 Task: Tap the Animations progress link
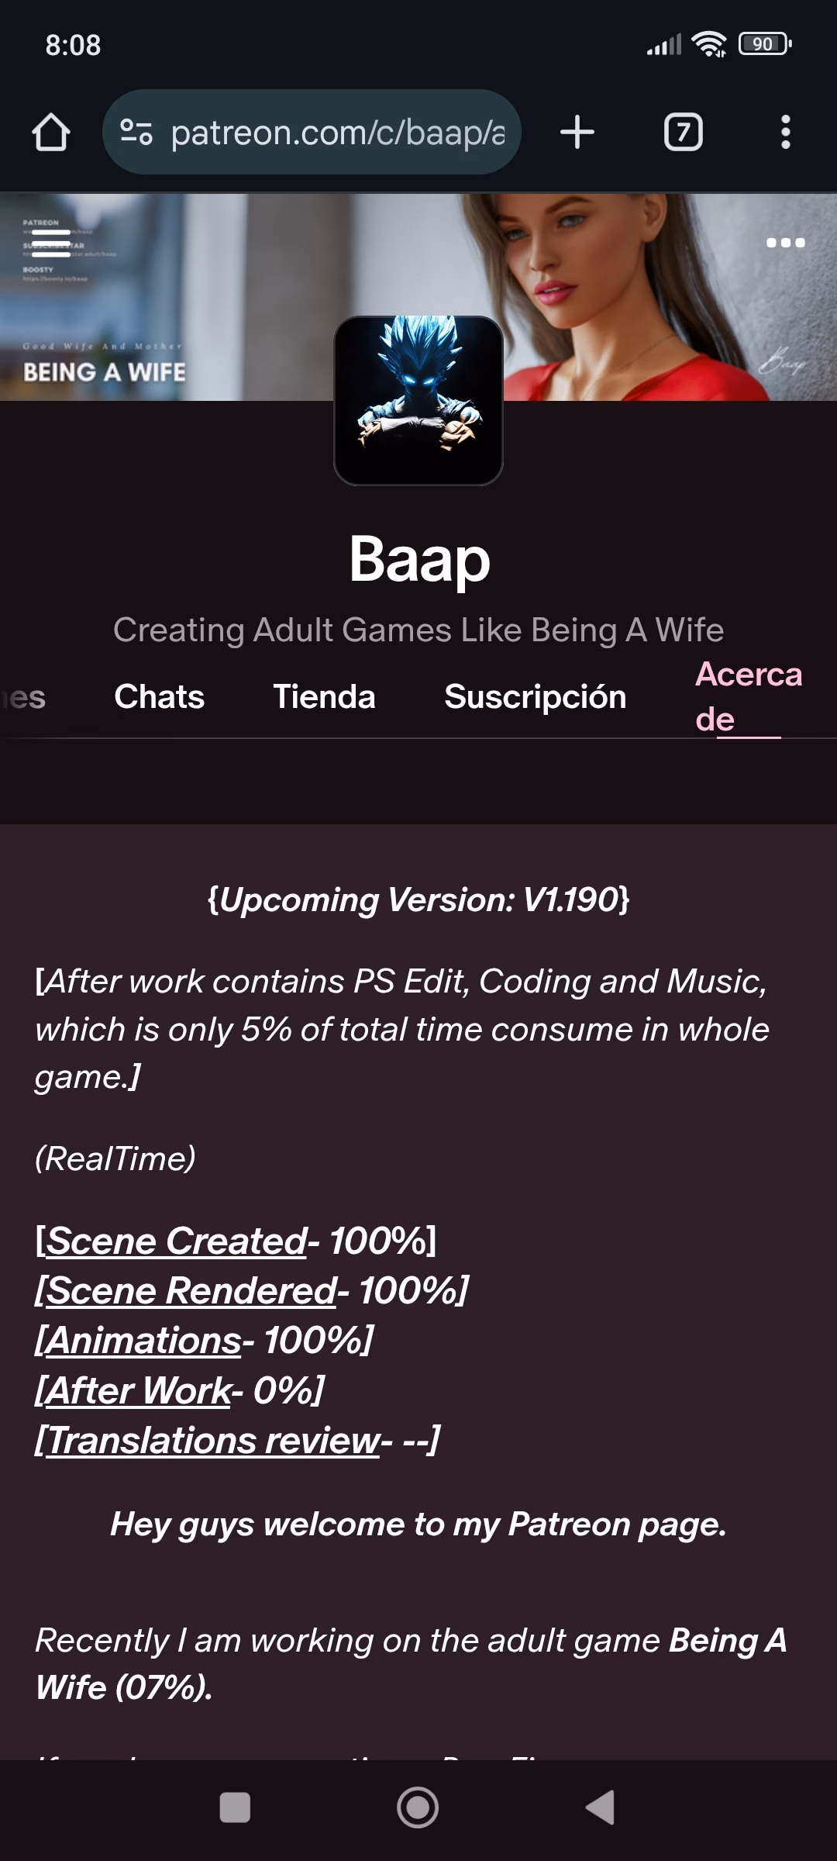coord(144,1341)
